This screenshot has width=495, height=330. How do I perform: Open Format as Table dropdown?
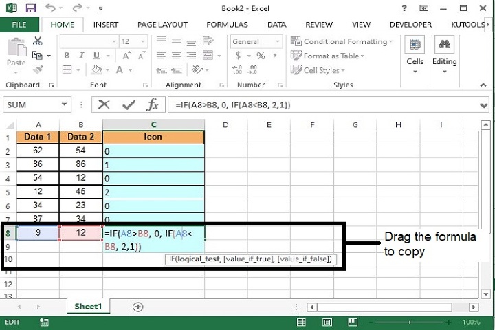[x=328, y=56]
